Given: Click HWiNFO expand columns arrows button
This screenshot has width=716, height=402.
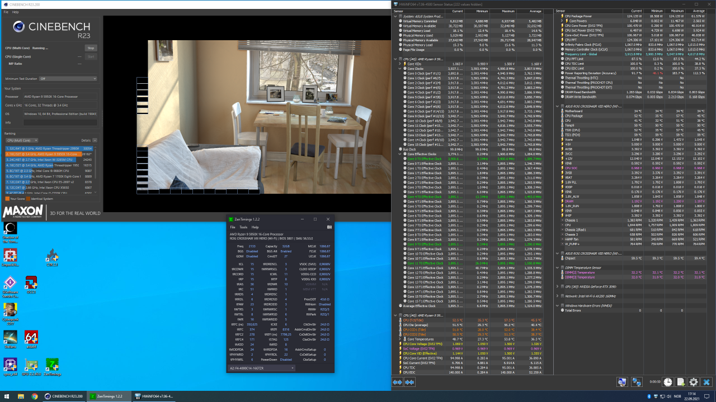Looking at the screenshot, I should coord(398,382).
